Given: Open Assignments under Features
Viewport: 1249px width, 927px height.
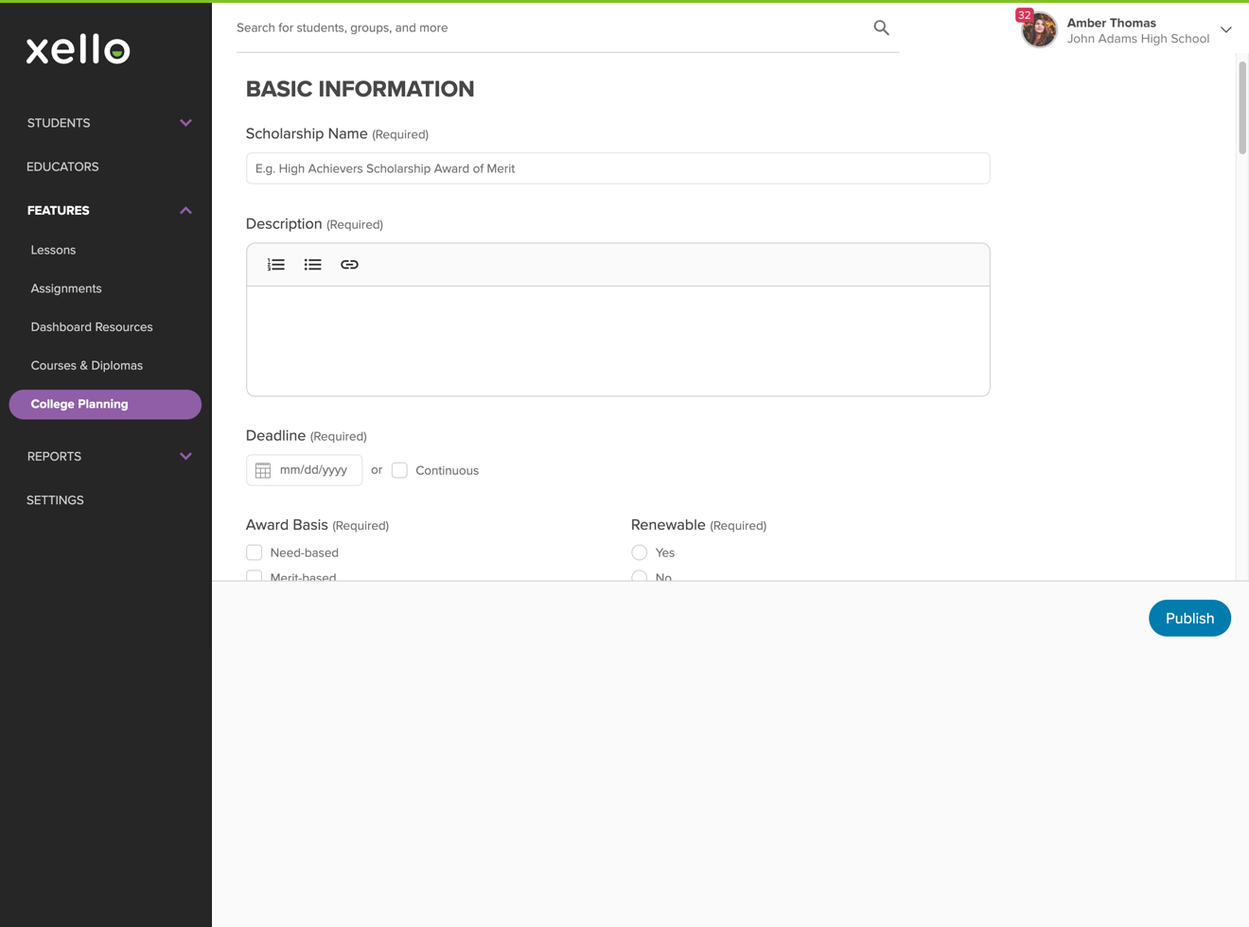Looking at the screenshot, I should coord(66,289).
